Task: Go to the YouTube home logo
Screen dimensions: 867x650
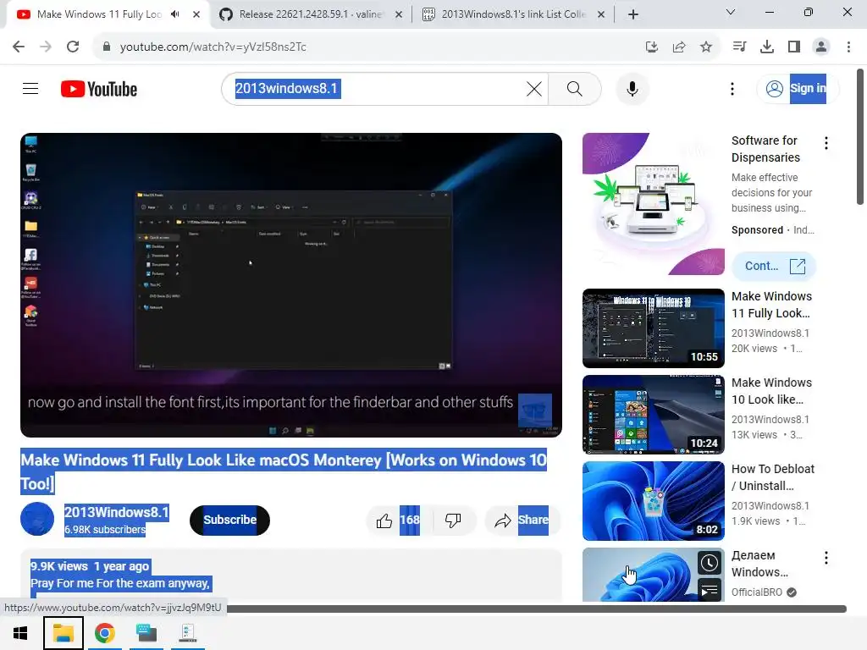Action: pyautogui.click(x=99, y=89)
